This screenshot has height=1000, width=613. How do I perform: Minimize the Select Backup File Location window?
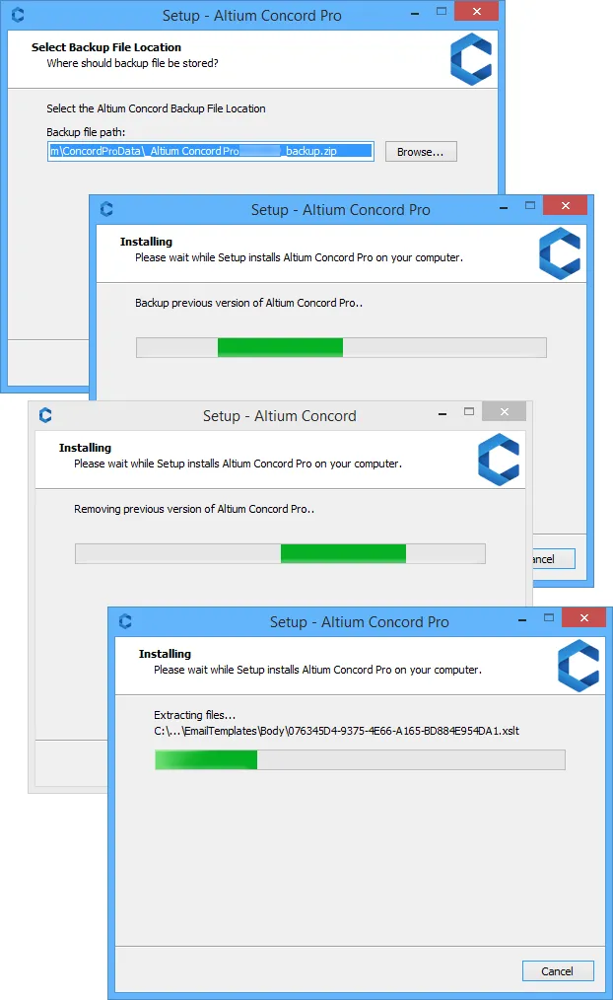415,14
